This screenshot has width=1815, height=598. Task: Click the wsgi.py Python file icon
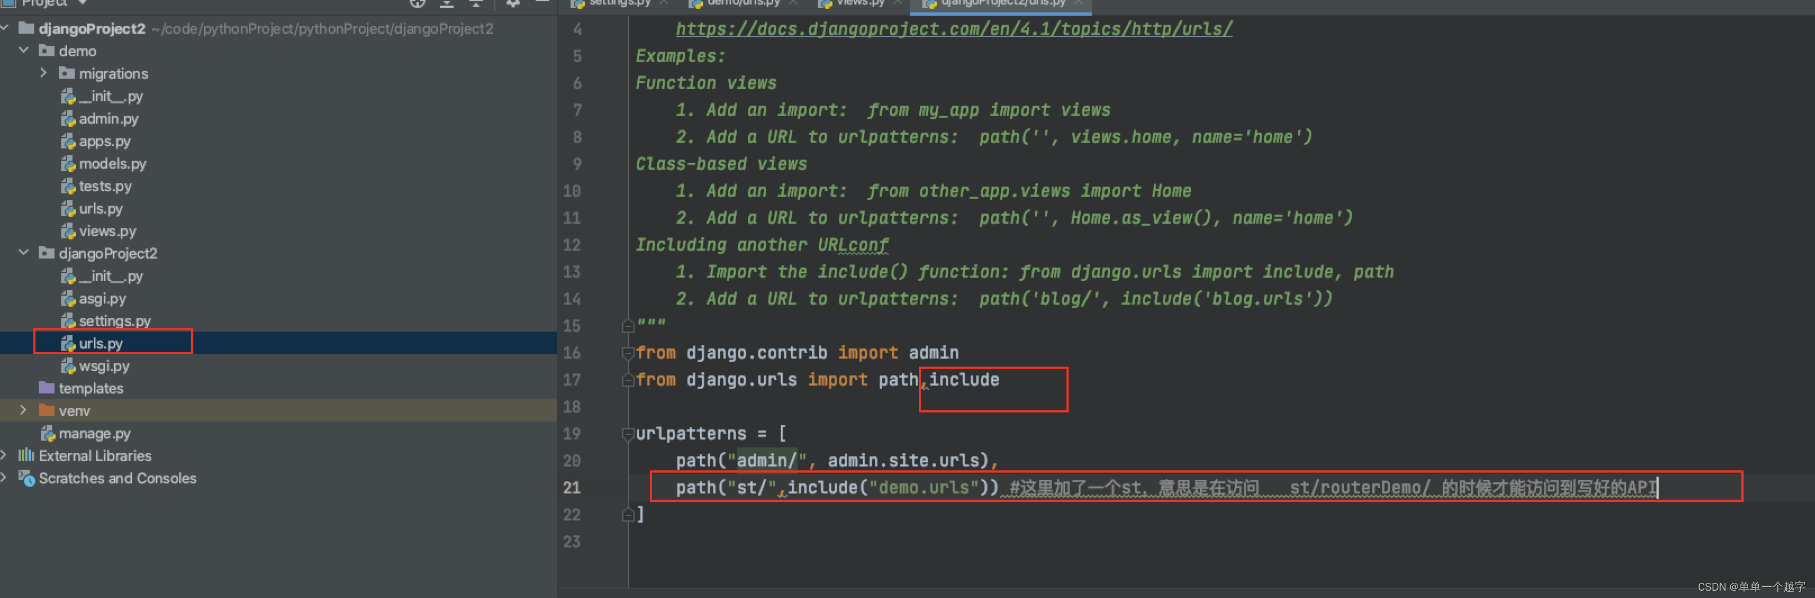[69, 365]
